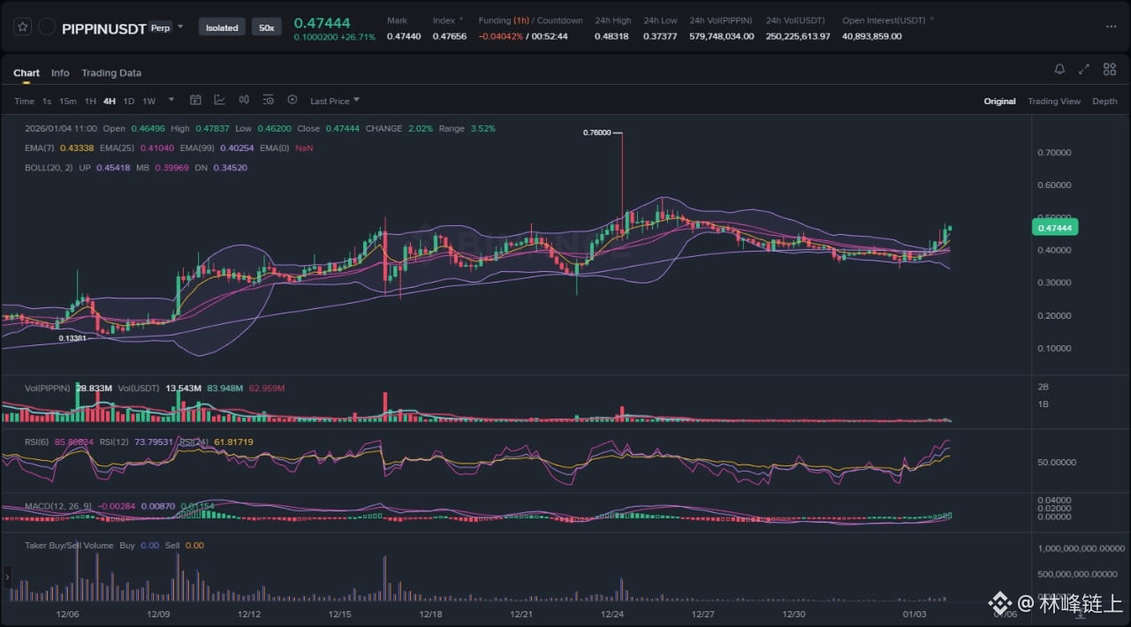The height and width of the screenshot is (627, 1131).
Task: Click the EMA(99) indicator legend
Action: click(197, 147)
